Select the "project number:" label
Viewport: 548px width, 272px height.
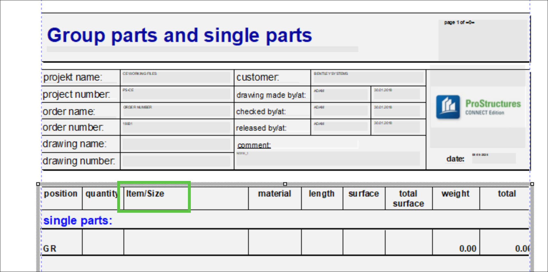[76, 94]
